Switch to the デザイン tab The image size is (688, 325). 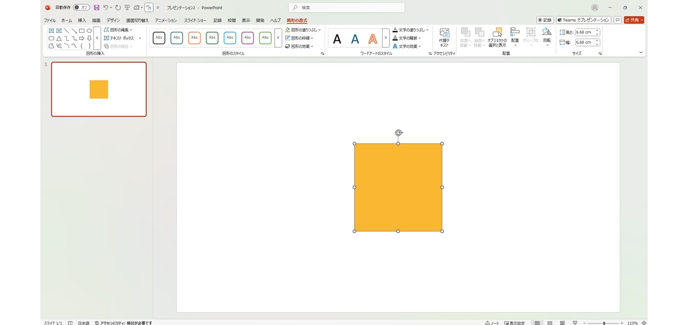point(113,20)
